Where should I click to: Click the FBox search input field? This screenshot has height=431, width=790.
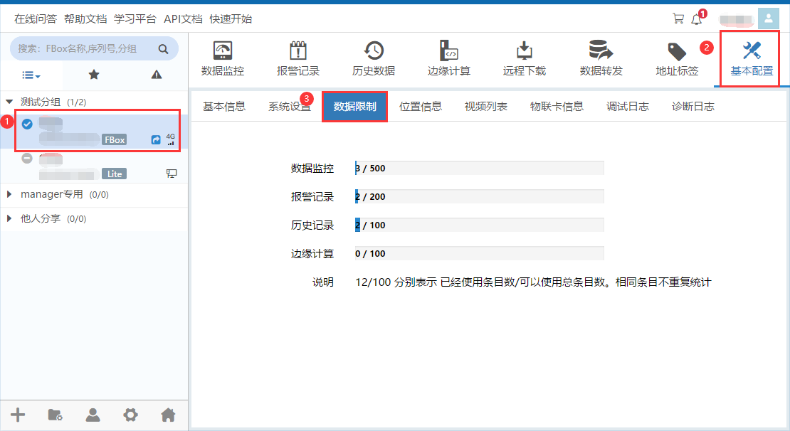tap(85, 49)
